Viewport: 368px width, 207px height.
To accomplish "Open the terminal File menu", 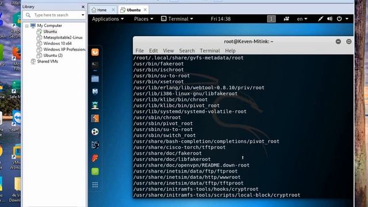I will pyautogui.click(x=139, y=51).
